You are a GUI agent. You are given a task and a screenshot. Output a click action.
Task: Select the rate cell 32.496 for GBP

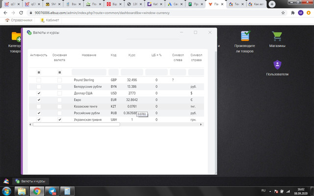(x=132, y=80)
